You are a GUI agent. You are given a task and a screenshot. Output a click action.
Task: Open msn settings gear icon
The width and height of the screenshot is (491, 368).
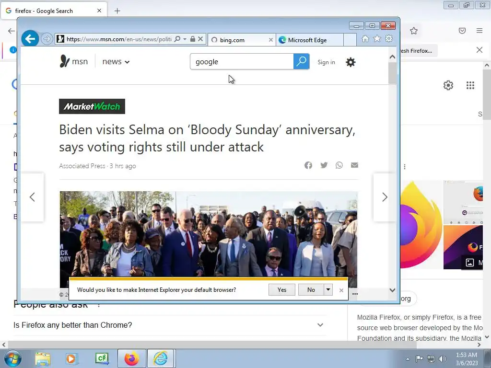point(351,62)
